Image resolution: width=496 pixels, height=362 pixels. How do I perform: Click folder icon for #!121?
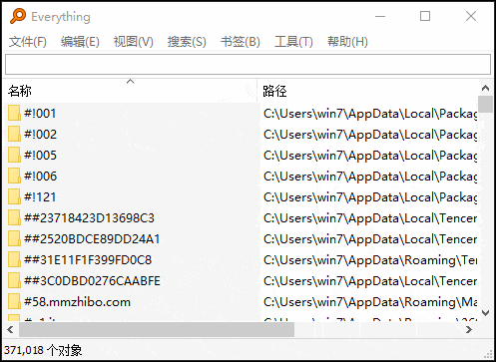click(14, 196)
